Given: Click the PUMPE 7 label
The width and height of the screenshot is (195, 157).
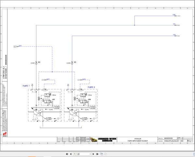Looking at the screenshot, I should 26,86.
